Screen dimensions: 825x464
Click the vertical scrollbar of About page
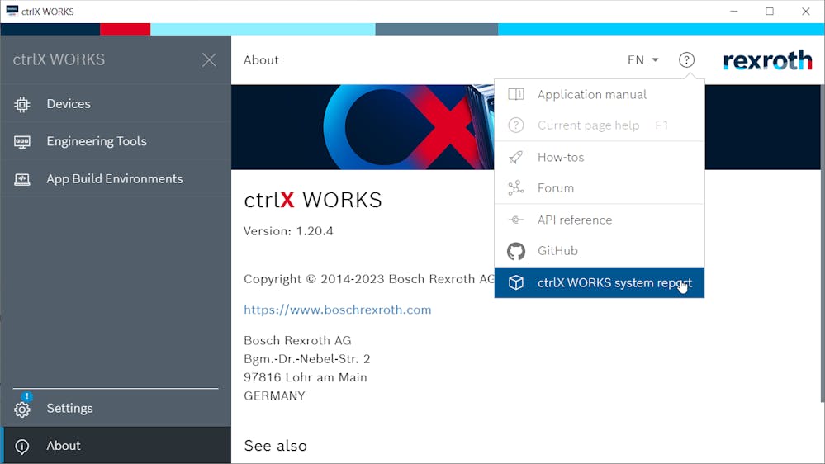[822, 244]
